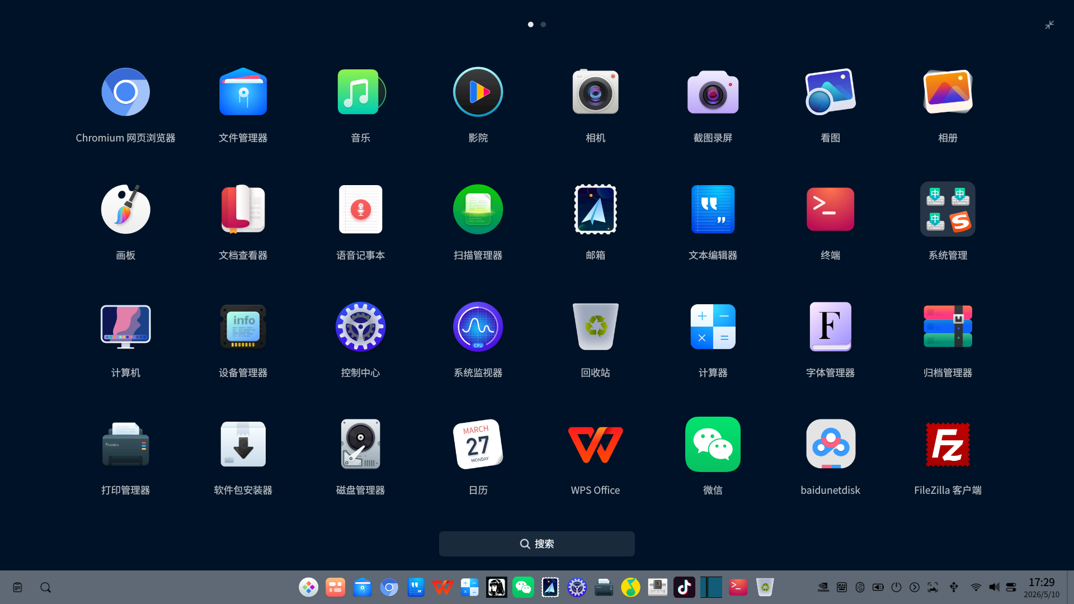This screenshot has height=604, width=1074.
Task: Click the printer icon in the dock
Action: [604, 587]
